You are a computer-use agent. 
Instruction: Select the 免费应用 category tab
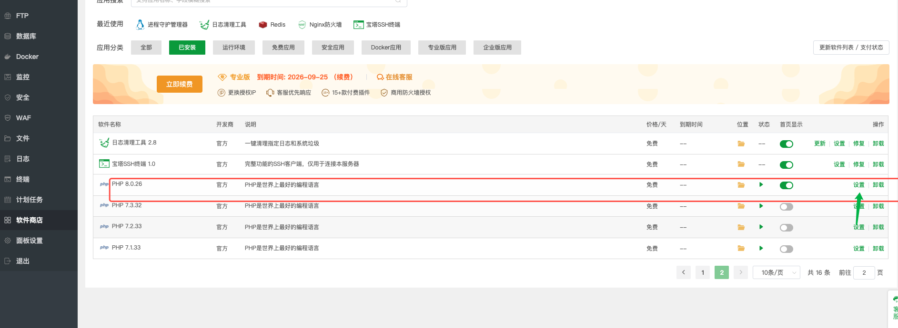click(283, 48)
